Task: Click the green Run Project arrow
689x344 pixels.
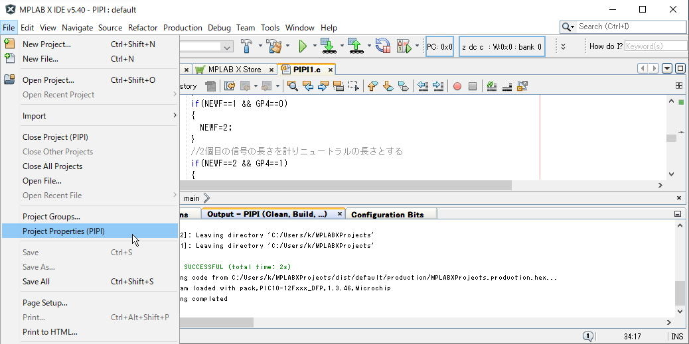Action: [303, 46]
